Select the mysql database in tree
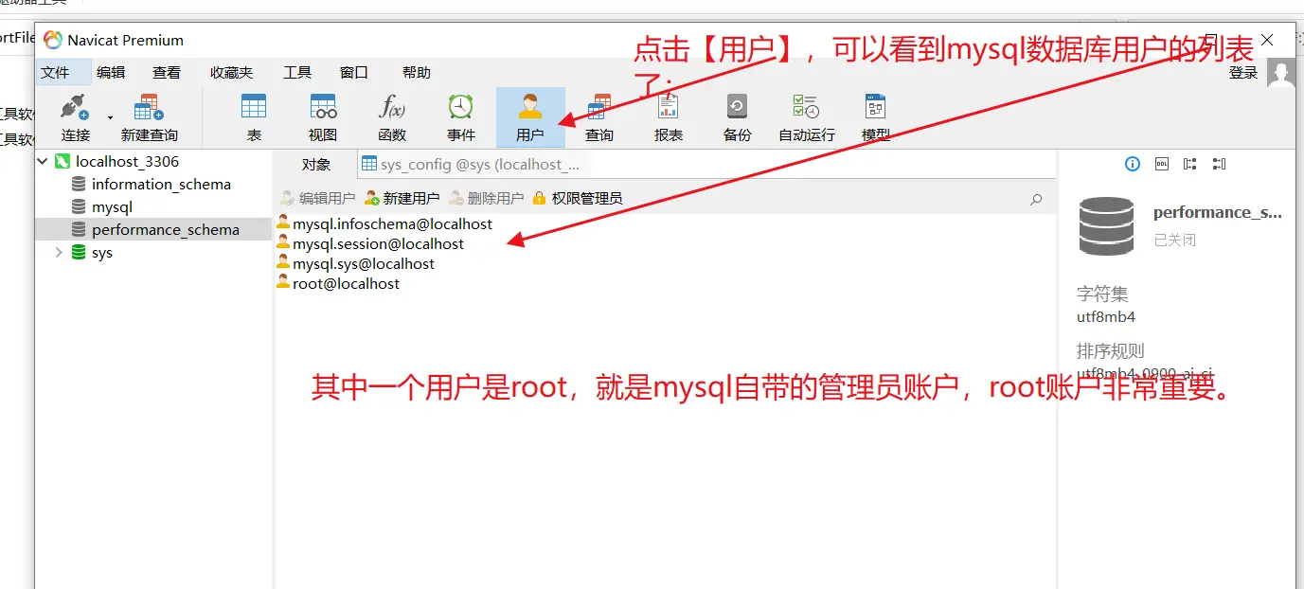Screen dimensions: 1304x589 (x=112, y=206)
